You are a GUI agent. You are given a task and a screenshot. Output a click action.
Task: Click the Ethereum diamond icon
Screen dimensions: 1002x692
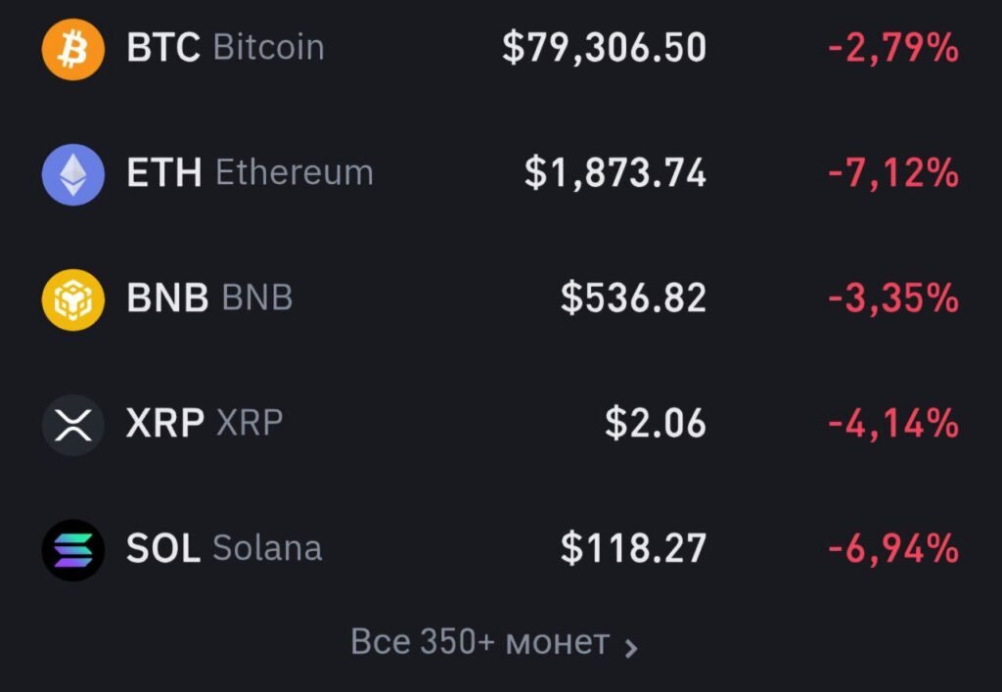click(72, 173)
